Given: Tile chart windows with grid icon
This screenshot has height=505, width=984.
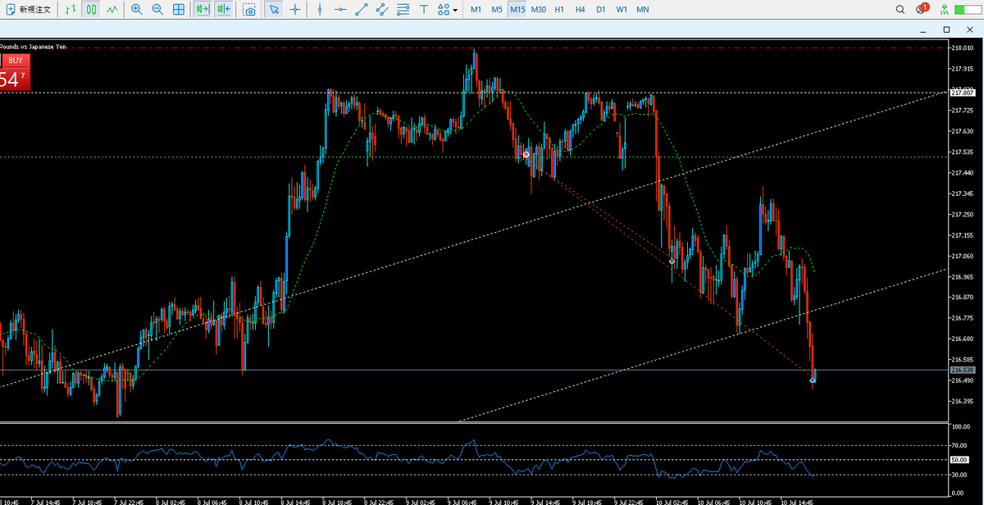Looking at the screenshot, I should [x=178, y=10].
